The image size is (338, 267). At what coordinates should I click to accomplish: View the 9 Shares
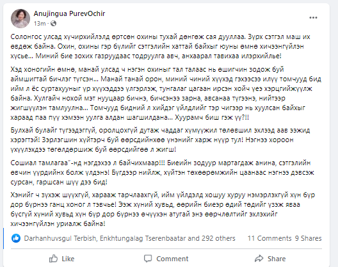click(x=309, y=238)
